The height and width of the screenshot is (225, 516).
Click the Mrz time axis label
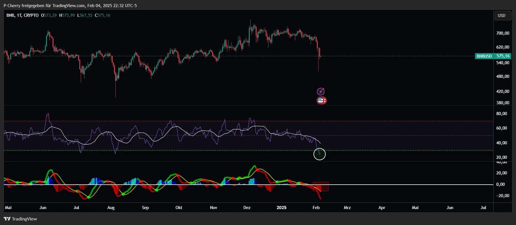point(347,208)
